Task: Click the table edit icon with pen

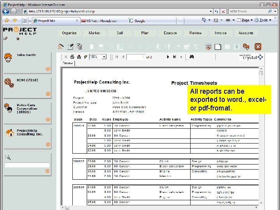Action: (70, 47)
